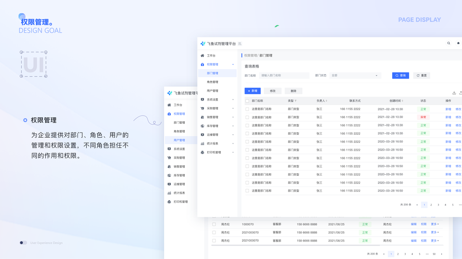Image resolution: width=462 pixels, height=259 pixels.
Task: Open 更多 dropdown in the 1000070 row
Action: coord(435,224)
